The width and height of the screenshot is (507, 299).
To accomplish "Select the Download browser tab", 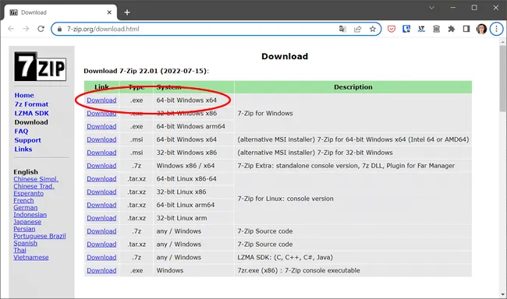I will pos(61,12).
